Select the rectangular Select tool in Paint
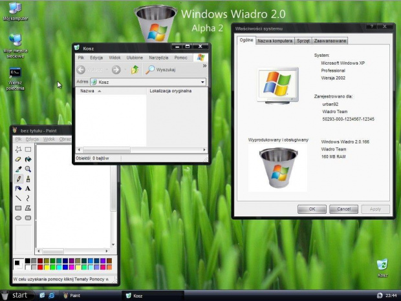401x301 pixels. pyautogui.click(x=28, y=149)
